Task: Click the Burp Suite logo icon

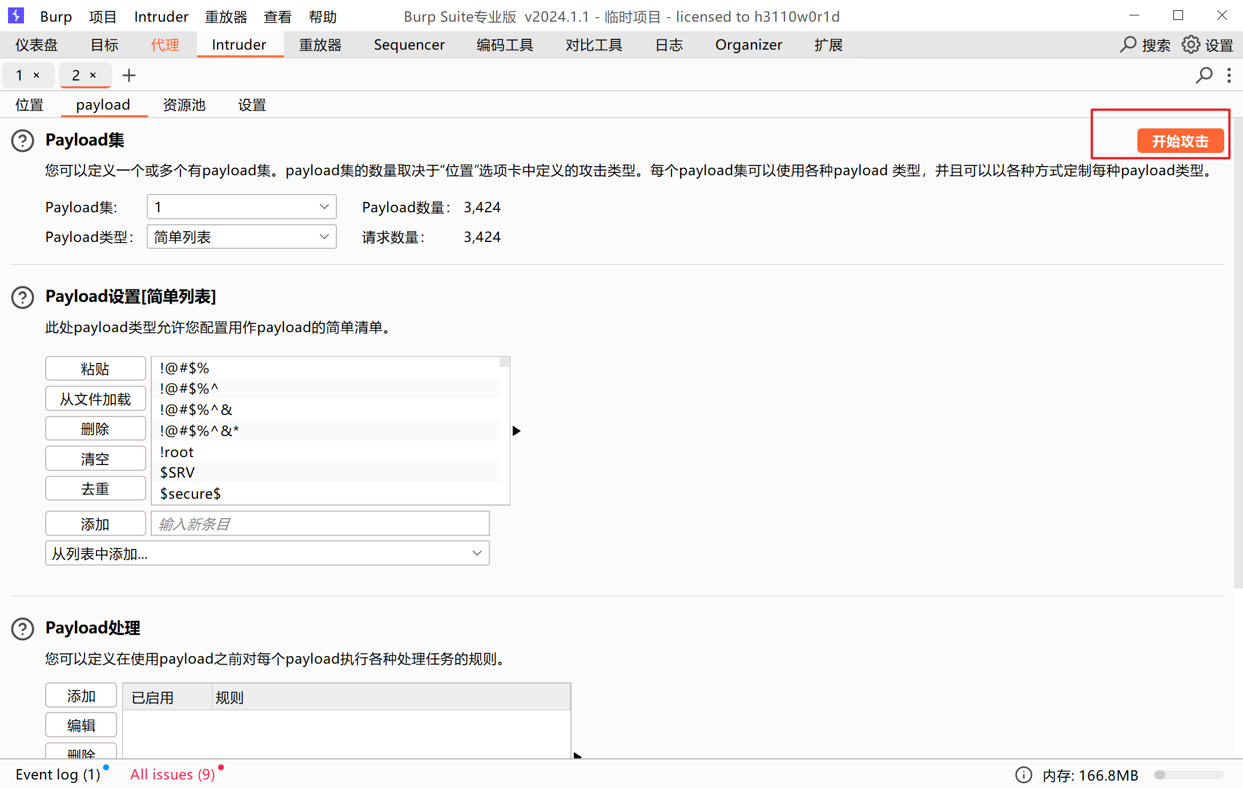Action: coord(16,15)
